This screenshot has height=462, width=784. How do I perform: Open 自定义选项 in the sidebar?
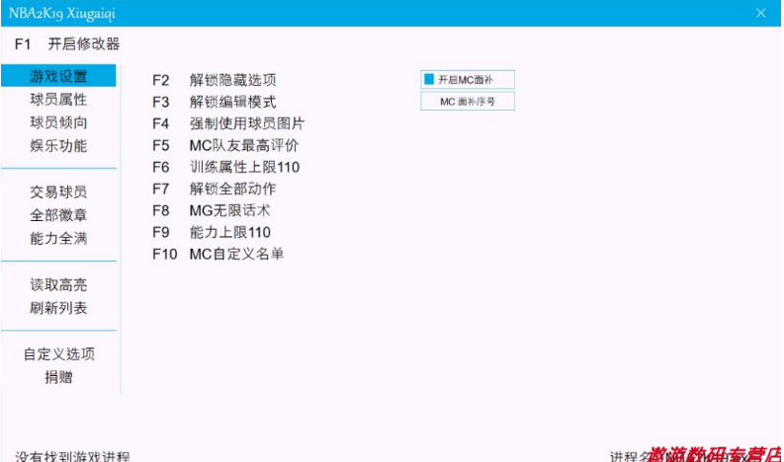click(x=58, y=354)
